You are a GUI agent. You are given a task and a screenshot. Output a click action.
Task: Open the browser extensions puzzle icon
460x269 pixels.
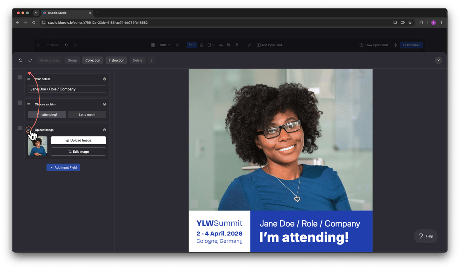421,22
